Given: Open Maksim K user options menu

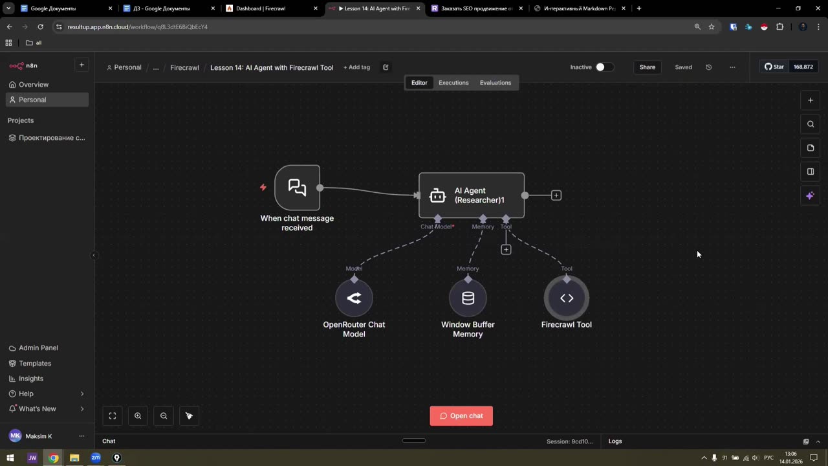Looking at the screenshot, I should 82,436.
